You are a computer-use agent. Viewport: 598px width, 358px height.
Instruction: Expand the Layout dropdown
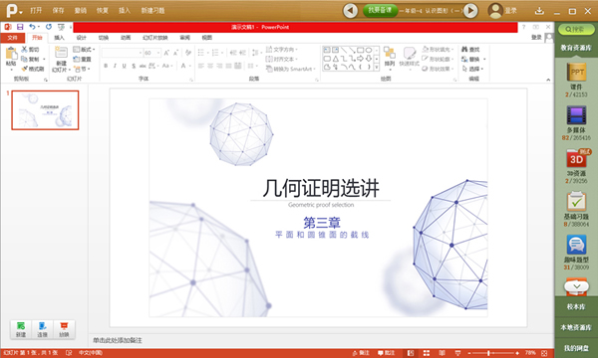point(84,50)
